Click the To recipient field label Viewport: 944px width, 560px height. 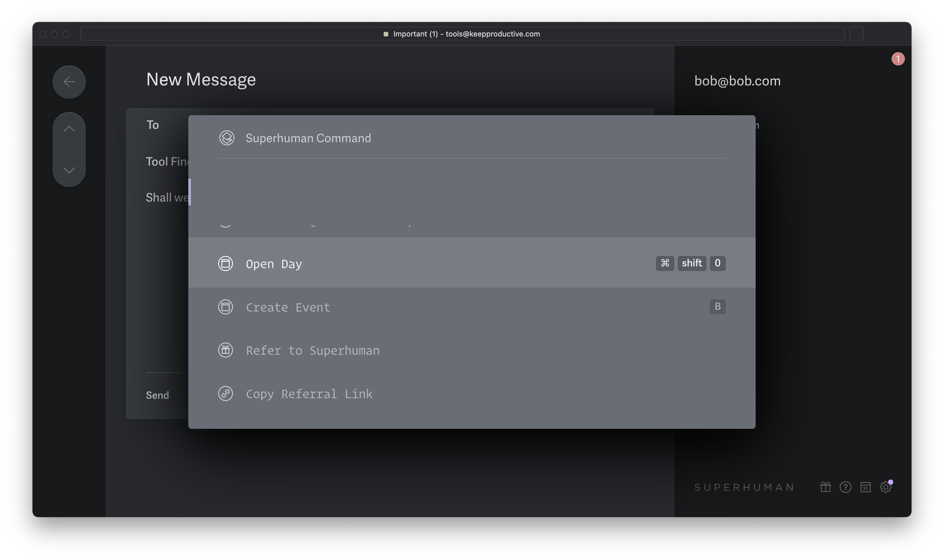tap(152, 125)
